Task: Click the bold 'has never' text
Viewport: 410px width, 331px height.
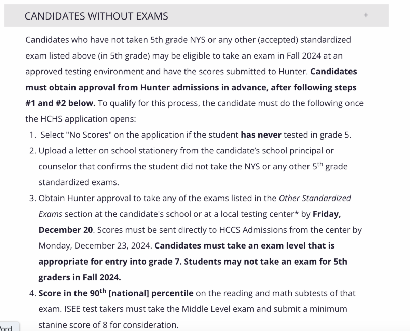Action: click(x=261, y=135)
